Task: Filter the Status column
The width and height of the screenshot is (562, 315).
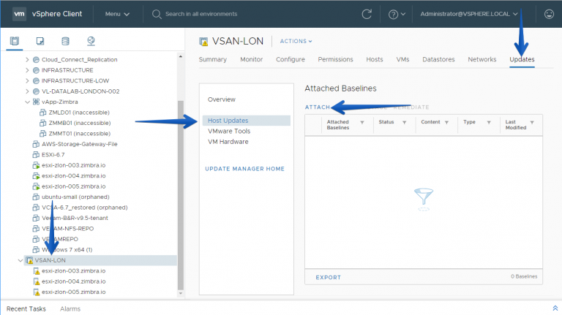Action: (404, 123)
